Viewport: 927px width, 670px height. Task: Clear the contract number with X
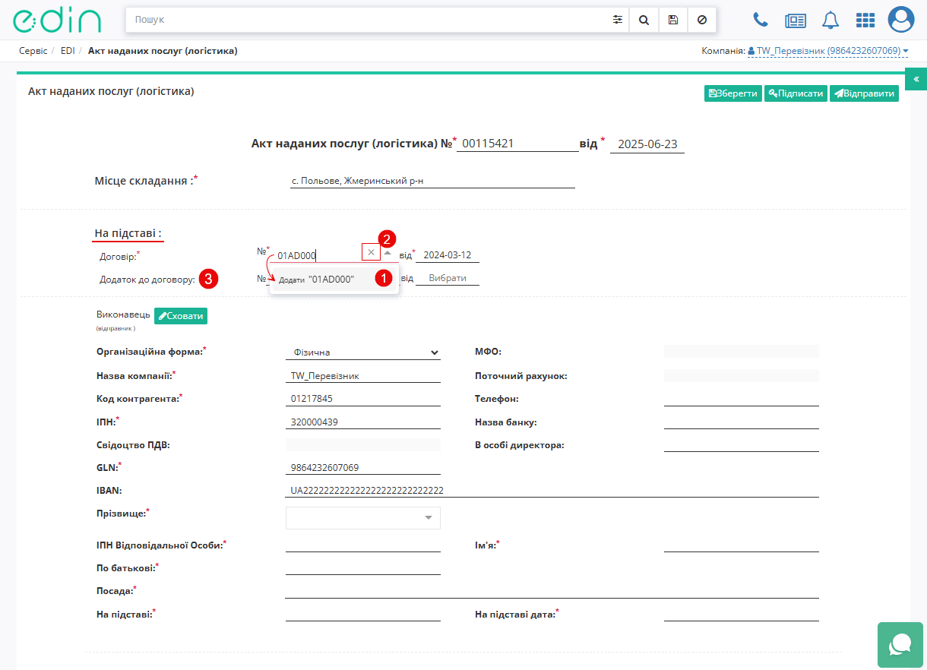371,252
